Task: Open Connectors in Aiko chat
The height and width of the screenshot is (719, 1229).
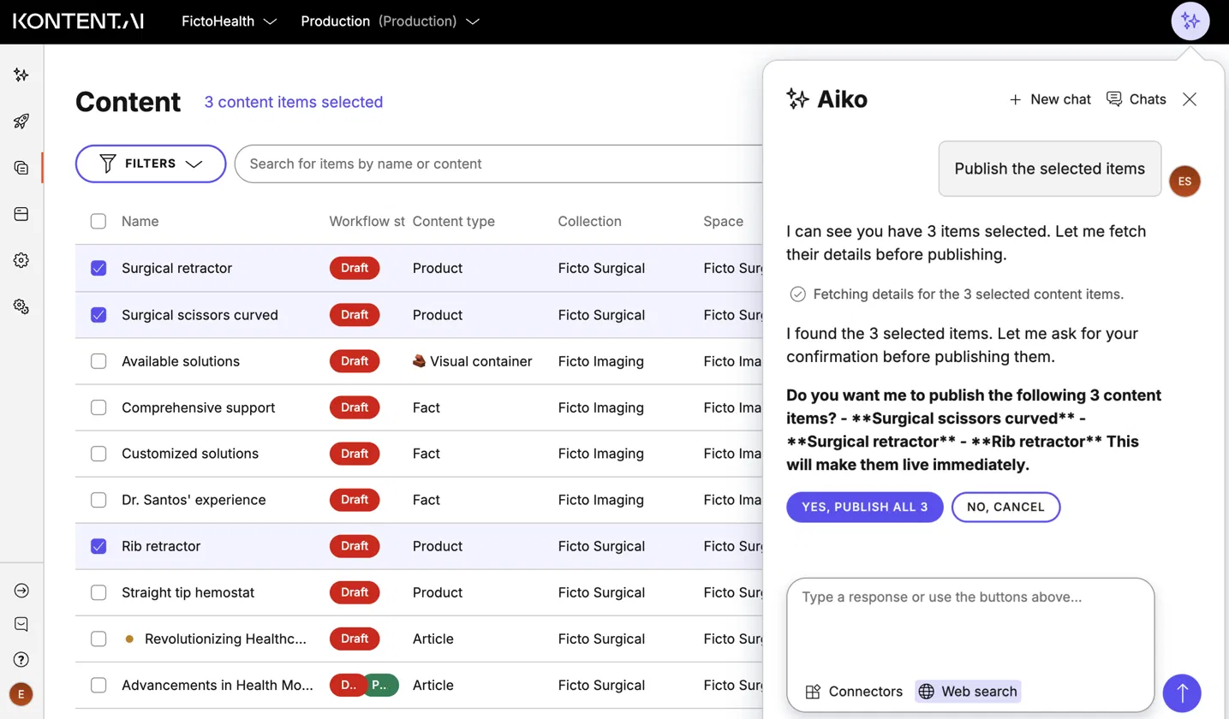Action: 854,692
